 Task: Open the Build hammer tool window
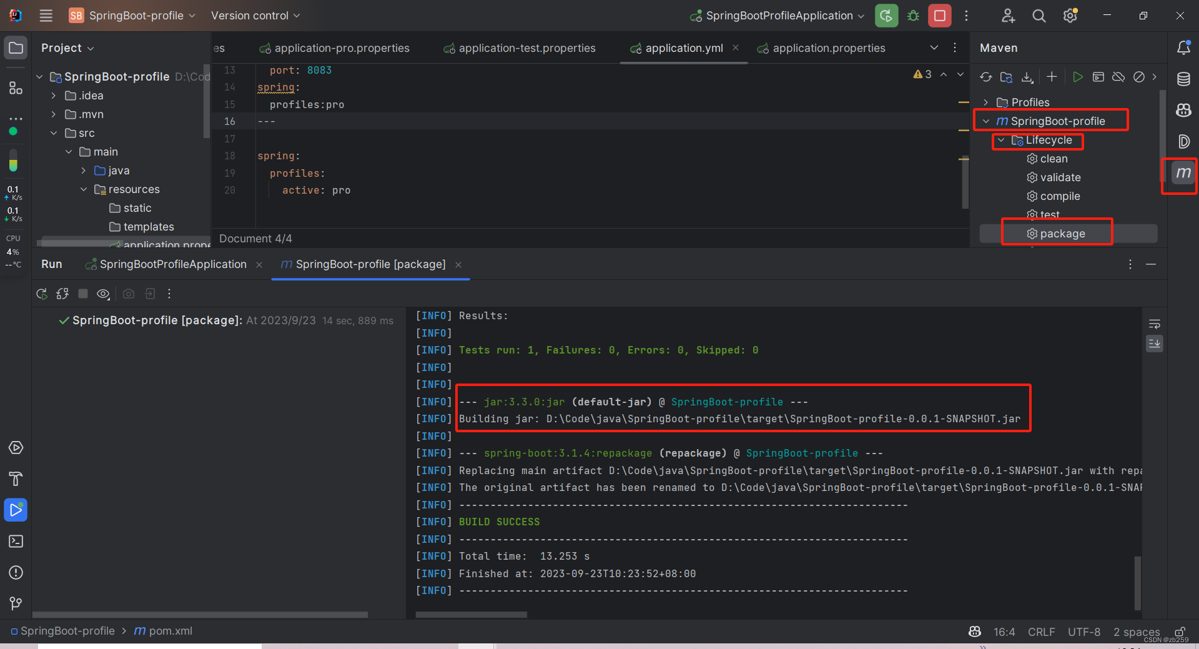[16, 479]
